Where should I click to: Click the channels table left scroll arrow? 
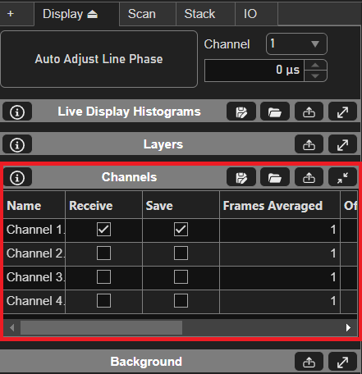coord(11,327)
